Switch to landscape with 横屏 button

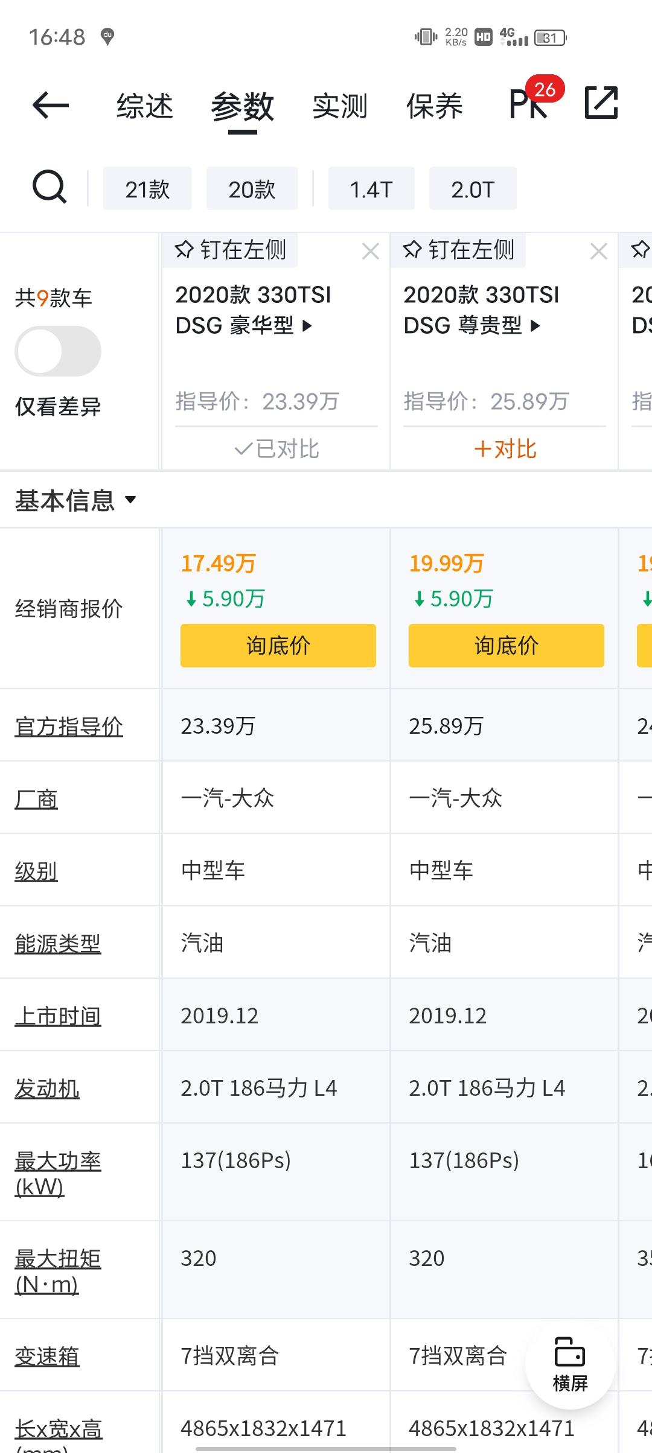point(570,1363)
